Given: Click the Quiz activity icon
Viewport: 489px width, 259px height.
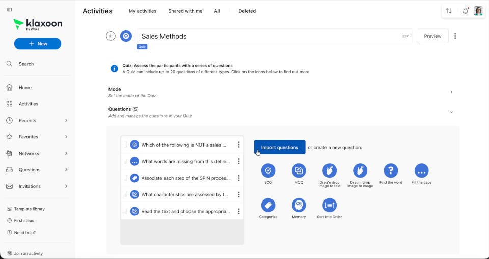Looking at the screenshot, I should coord(126,36).
